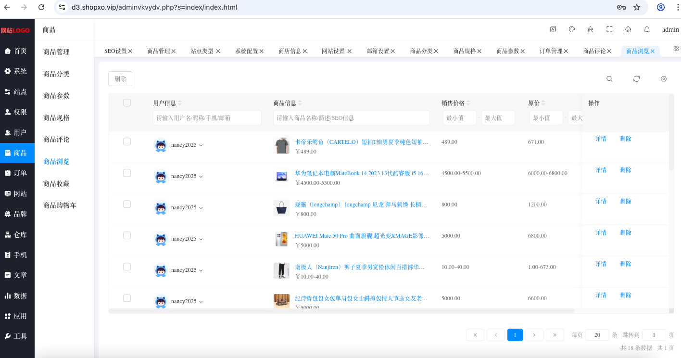Expand nancy2025 user dropdown in 卡帝乐鳄鱼 row
681x358 pixels.
point(201,145)
